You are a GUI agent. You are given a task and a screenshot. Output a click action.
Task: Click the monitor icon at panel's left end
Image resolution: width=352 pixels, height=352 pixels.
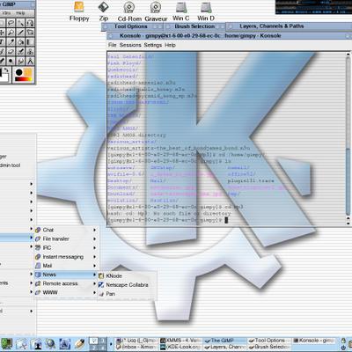(x=6, y=344)
